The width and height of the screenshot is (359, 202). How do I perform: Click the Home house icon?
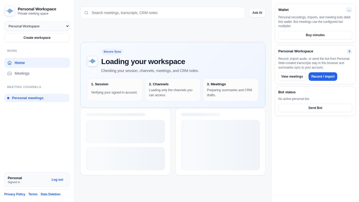click(10, 63)
